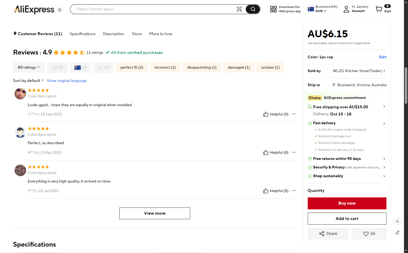Filter reviews by perfect fit (2)

[132, 68]
